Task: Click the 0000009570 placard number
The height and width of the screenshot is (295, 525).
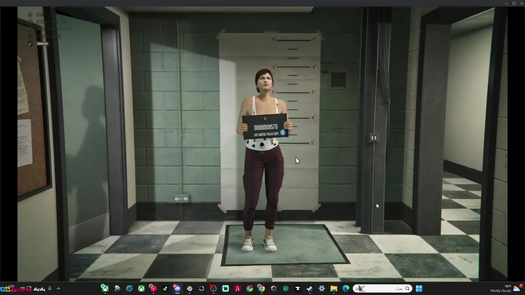Action: coord(266,127)
